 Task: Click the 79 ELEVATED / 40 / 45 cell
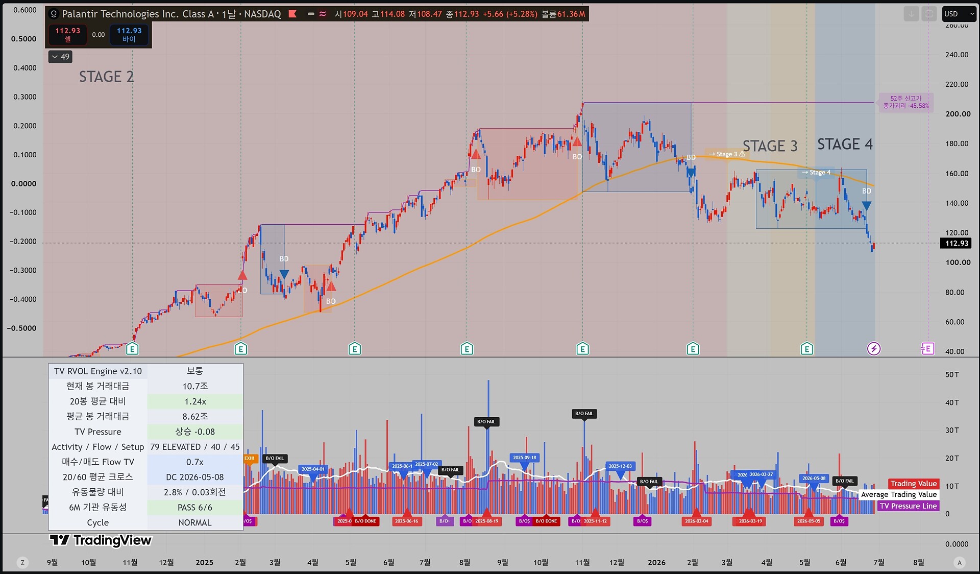coord(195,447)
